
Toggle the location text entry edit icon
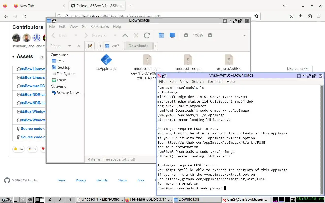90,46
